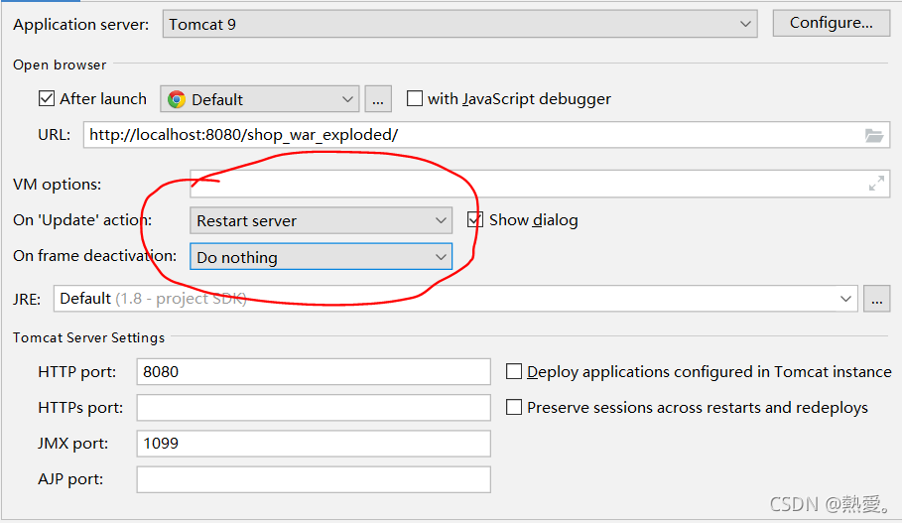Open the On 'Update' action dropdown
Image resolution: width=902 pixels, height=523 pixels.
(x=321, y=221)
